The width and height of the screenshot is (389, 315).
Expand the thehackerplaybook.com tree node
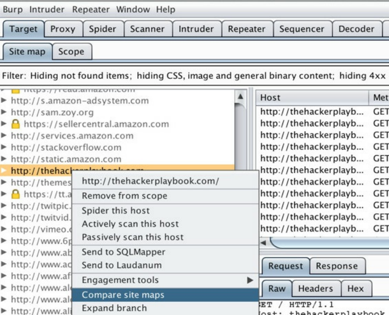click(4, 170)
